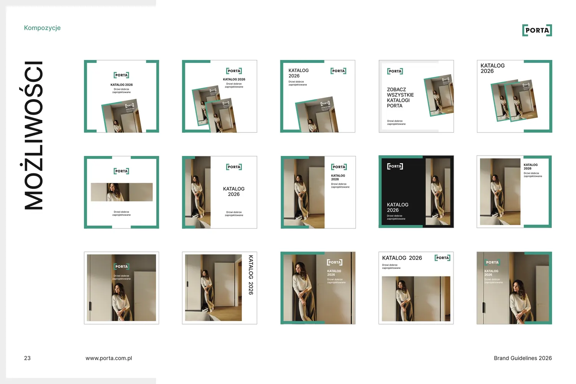Viewport: 576px width, 384px height.
Task: Select top-right composition with two overlapping catalog covers
Action: click(x=515, y=96)
